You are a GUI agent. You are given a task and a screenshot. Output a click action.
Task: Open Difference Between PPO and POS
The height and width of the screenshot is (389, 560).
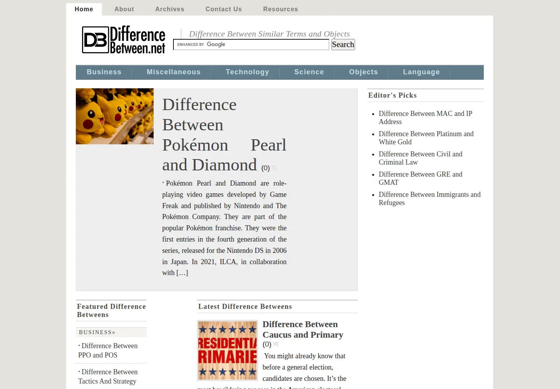[x=108, y=350]
